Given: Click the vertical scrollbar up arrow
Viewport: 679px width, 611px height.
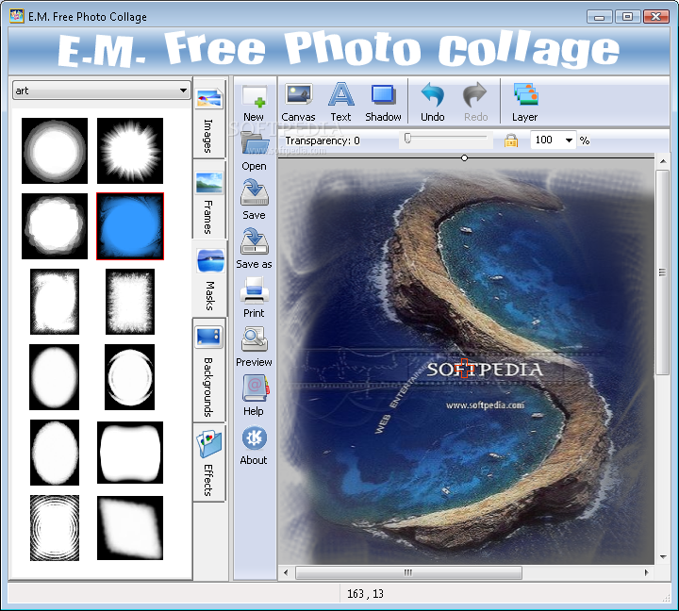Looking at the screenshot, I should click(663, 162).
